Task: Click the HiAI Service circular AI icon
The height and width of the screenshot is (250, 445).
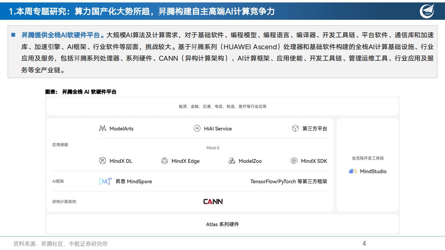Action: tap(197, 128)
